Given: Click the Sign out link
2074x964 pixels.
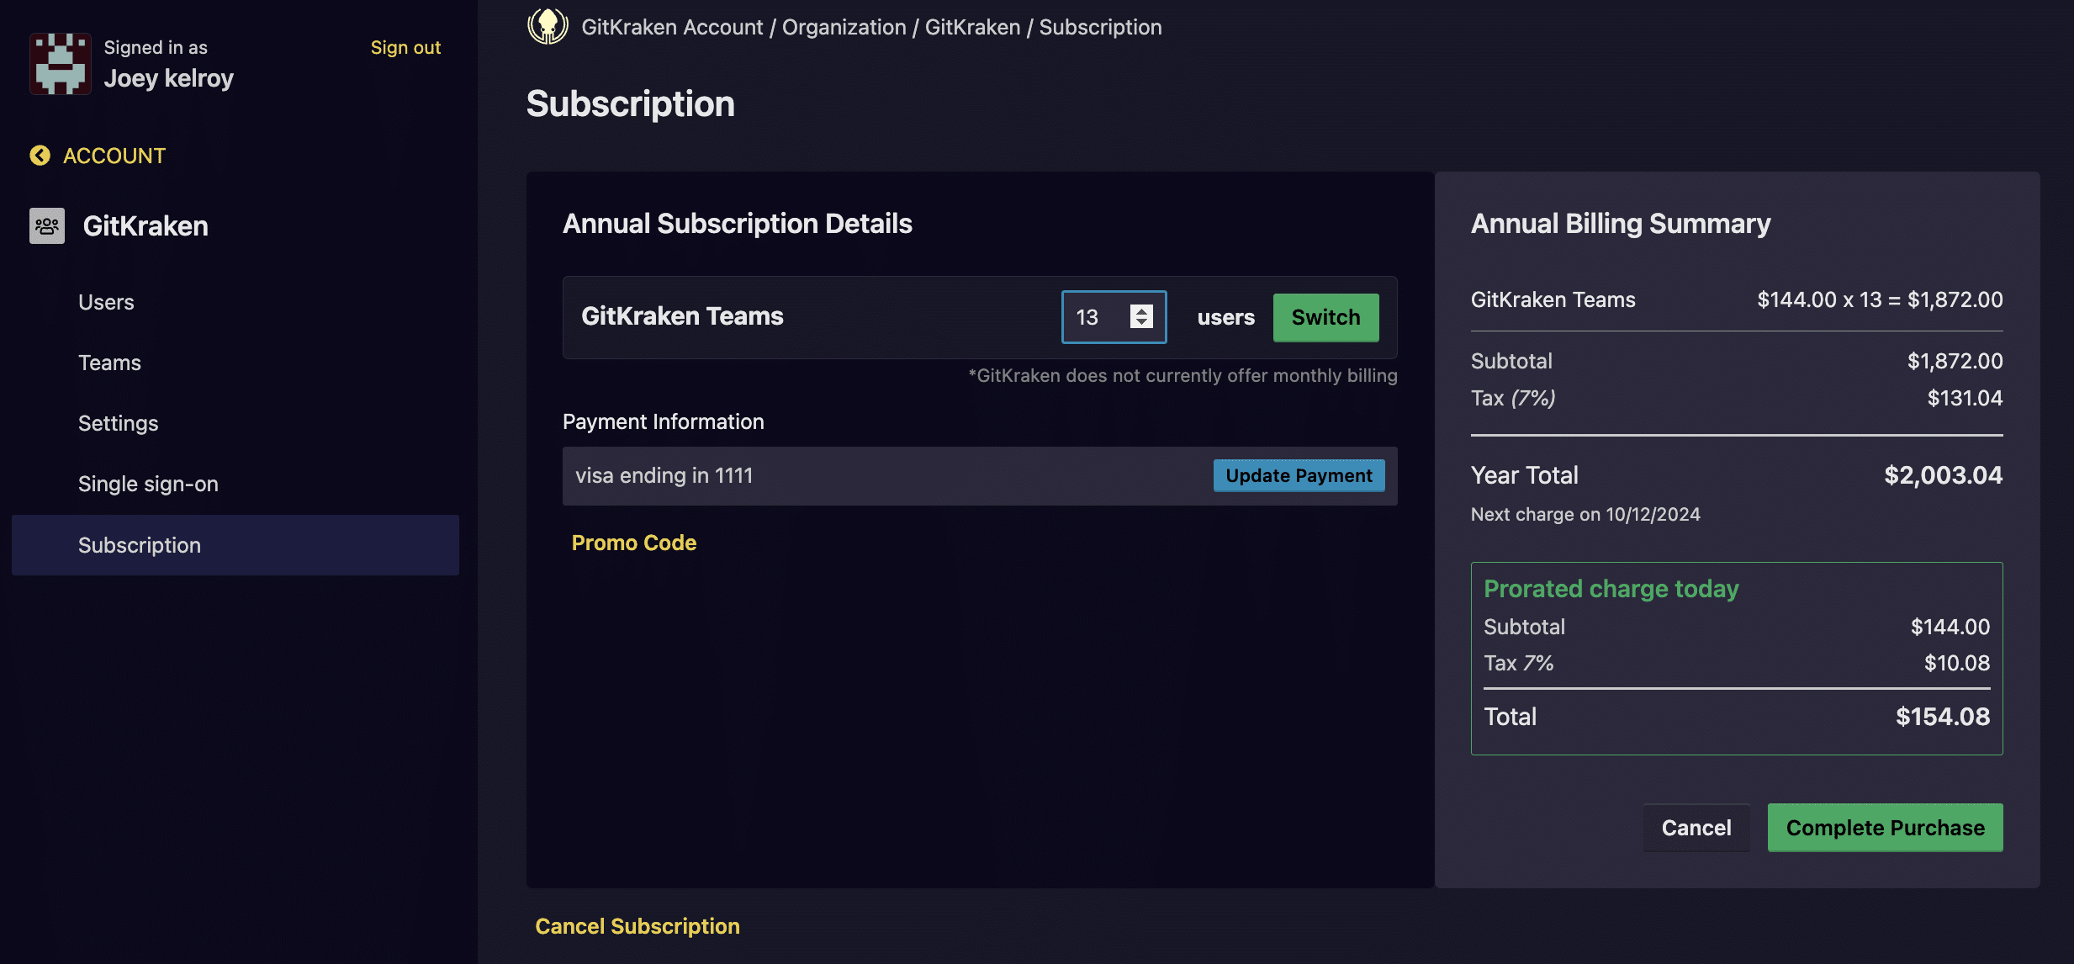Looking at the screenshot, I should [405, 47].
